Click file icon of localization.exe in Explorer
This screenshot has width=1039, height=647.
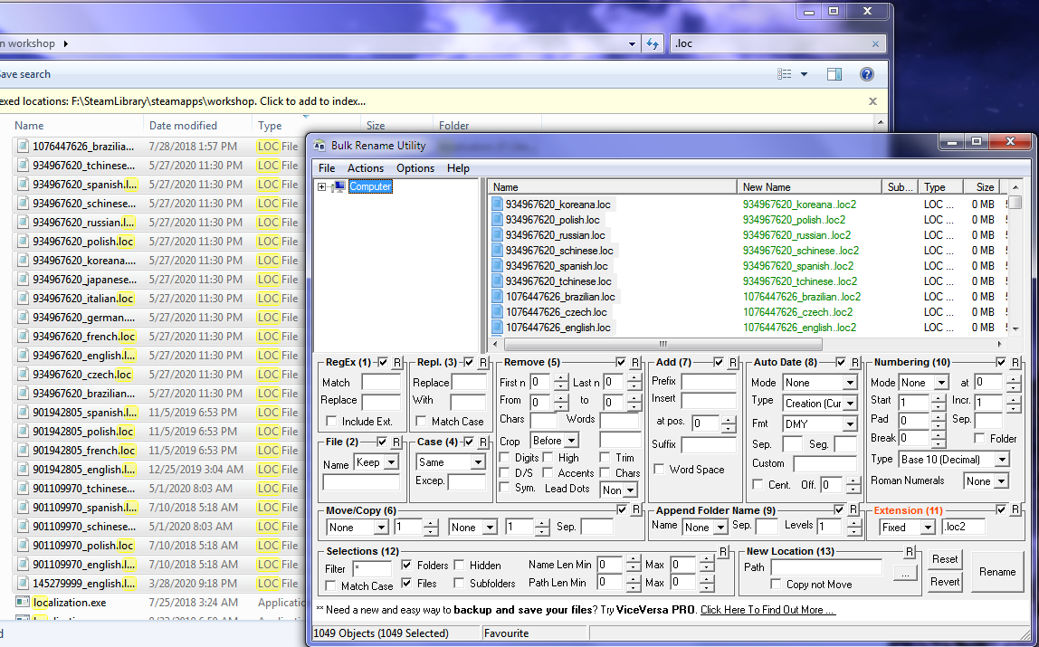[x=23, y=603]
